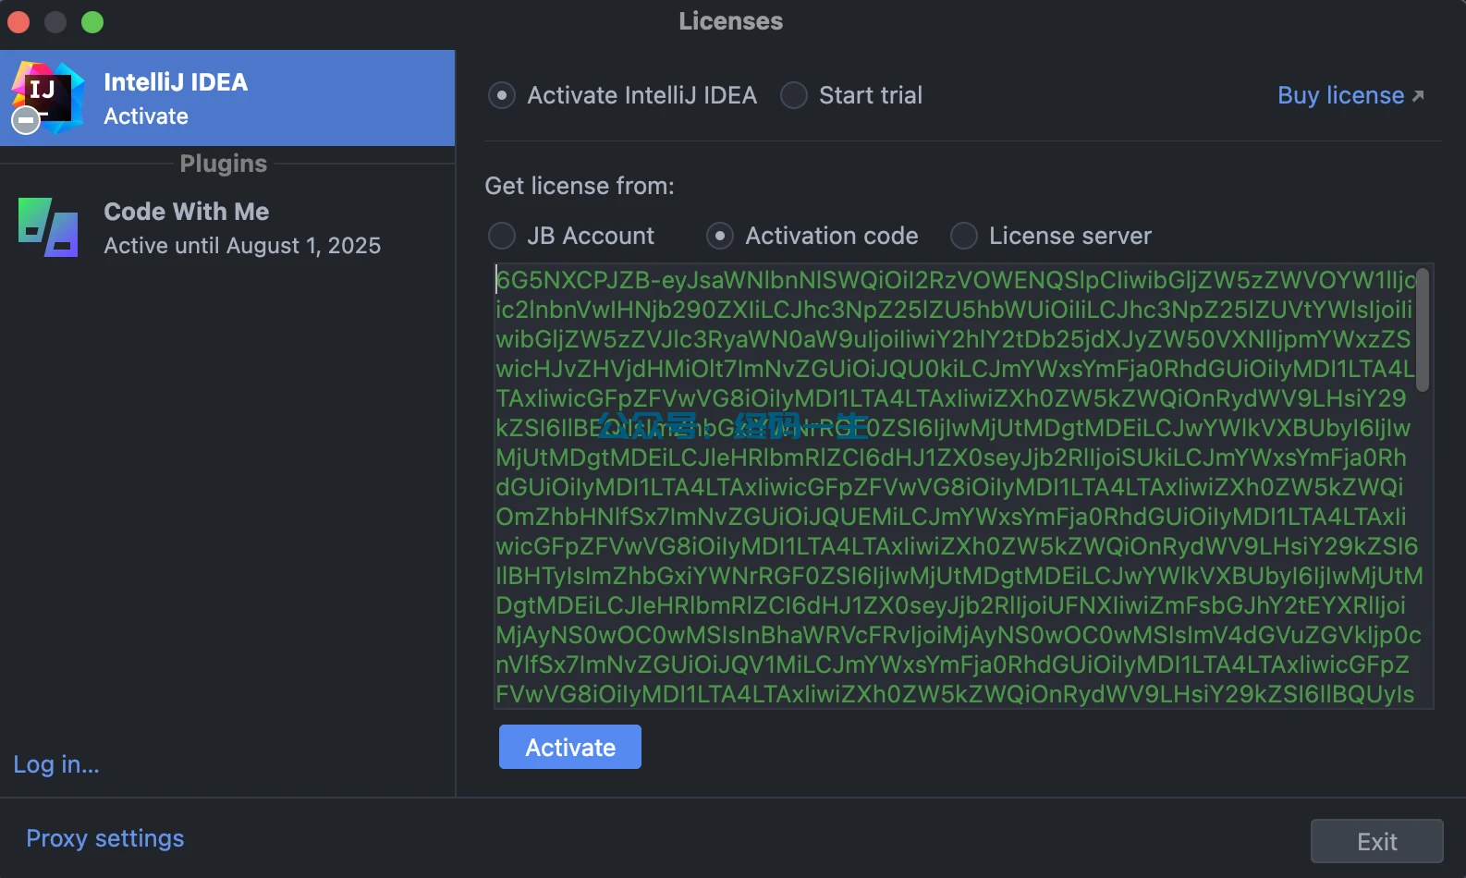Image resolution: width=1466 pixels, height=878 pixels.
Task: Open the Buy license link
Action: [x=1340, y=96]
